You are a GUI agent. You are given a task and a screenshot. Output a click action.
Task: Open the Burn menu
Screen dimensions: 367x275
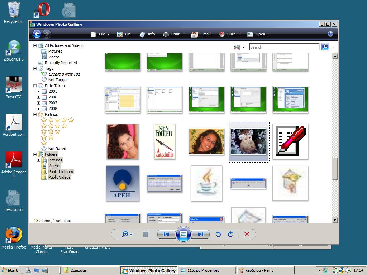[x=231, y=34]
